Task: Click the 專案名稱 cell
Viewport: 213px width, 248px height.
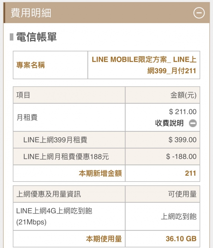Action: [50, 65]
